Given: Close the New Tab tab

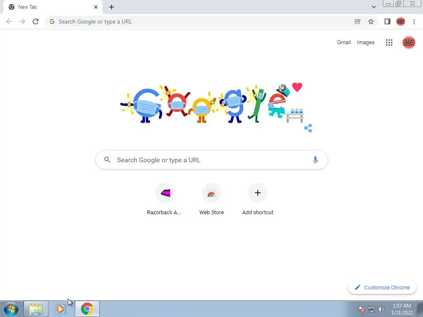Looking at the screenshot, I should point(96,7).
